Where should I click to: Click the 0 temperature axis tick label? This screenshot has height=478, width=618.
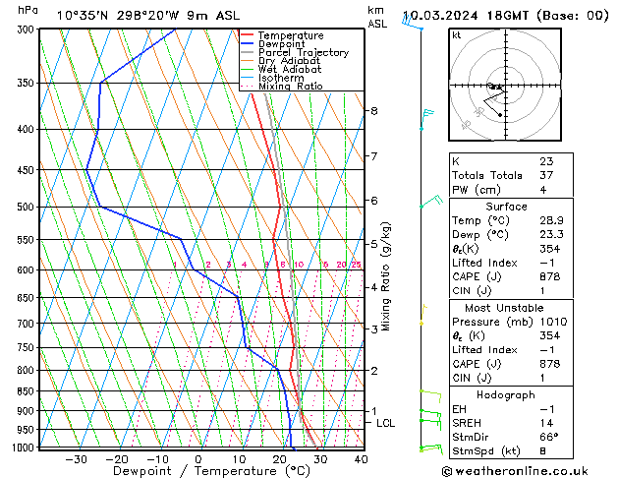pyautogui.click(x=198, y=459)
